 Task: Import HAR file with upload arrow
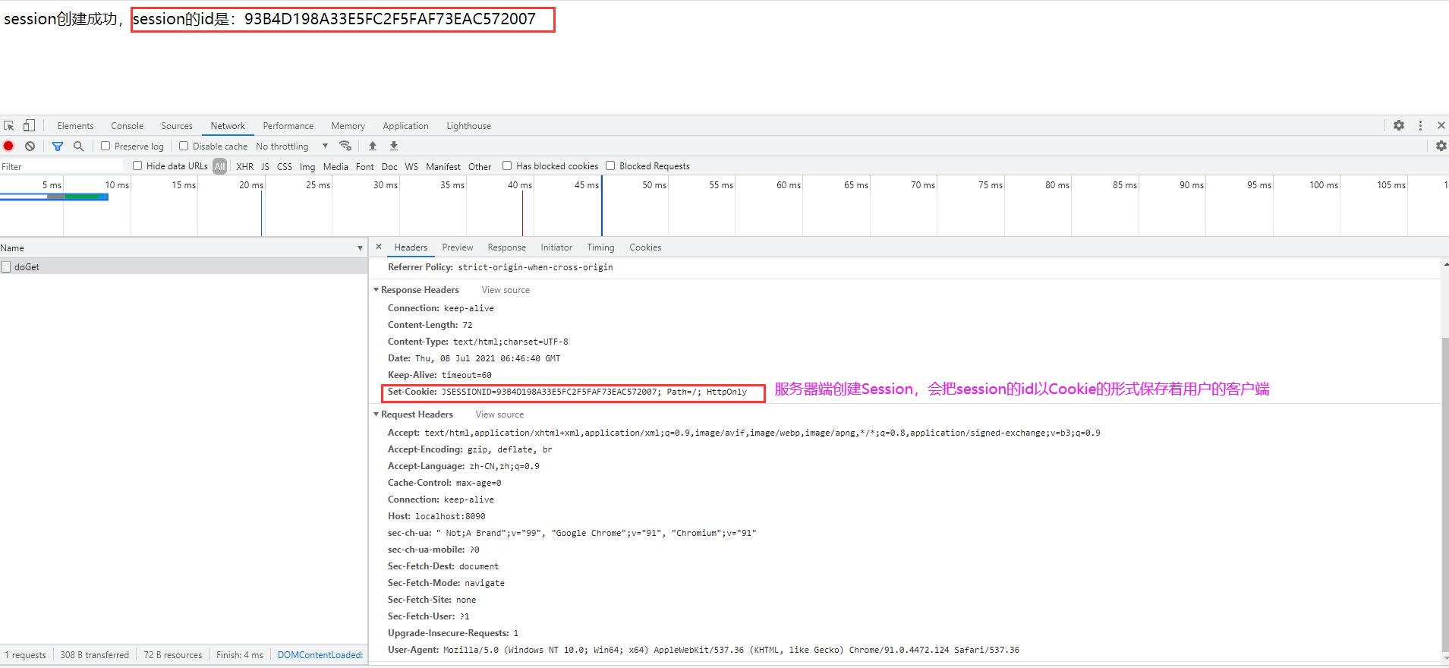373,146
